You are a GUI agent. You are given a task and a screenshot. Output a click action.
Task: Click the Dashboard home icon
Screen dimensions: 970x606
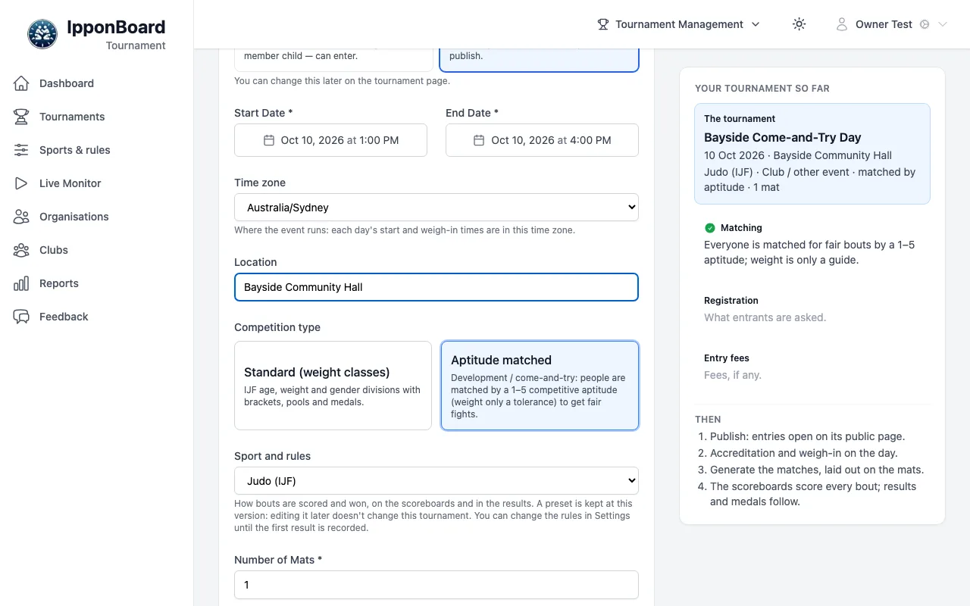coord(21,83)
